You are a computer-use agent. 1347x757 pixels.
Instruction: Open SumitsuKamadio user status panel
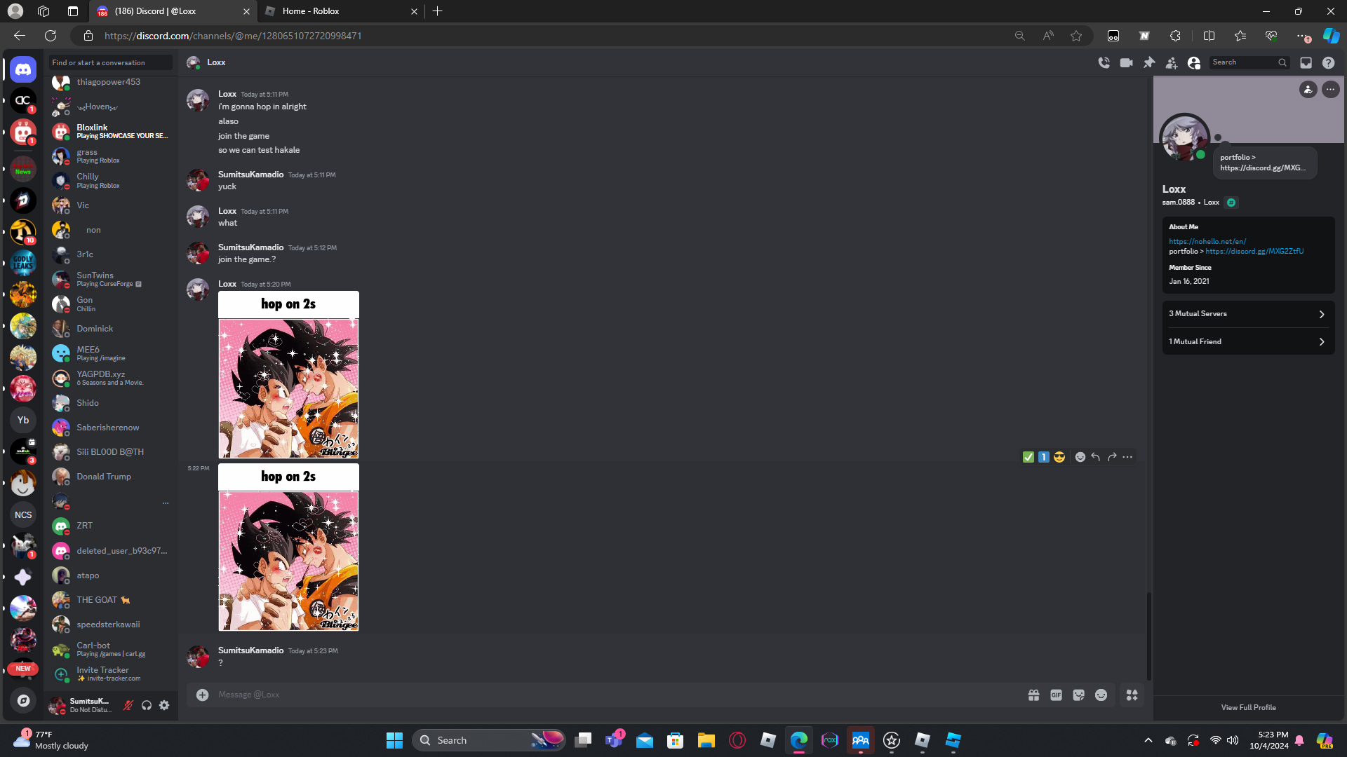pos(80,705)
